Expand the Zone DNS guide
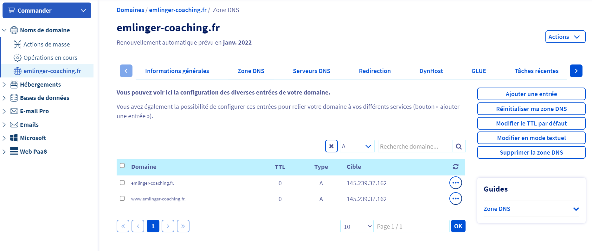This screenshot has width=592, height=251. click(531, 209)
